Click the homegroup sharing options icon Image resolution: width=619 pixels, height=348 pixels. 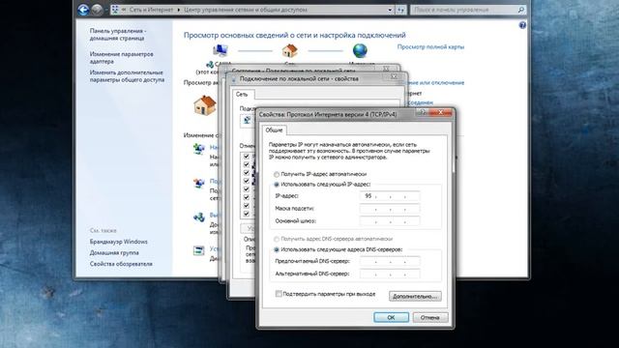pos(199,217)
